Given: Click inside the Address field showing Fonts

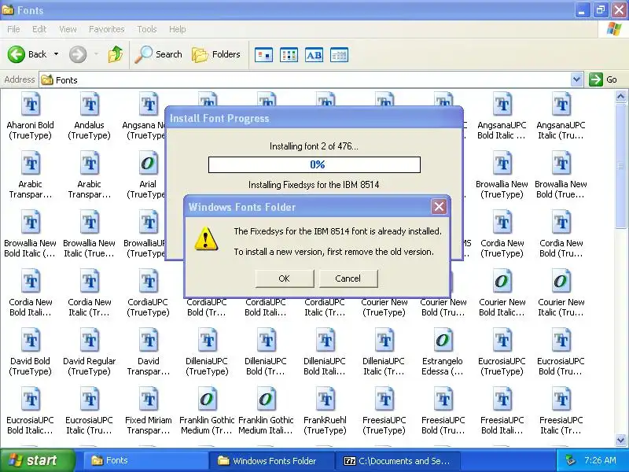Looking at the screenshot, I should pyautogui.click(x=305, y=80).
